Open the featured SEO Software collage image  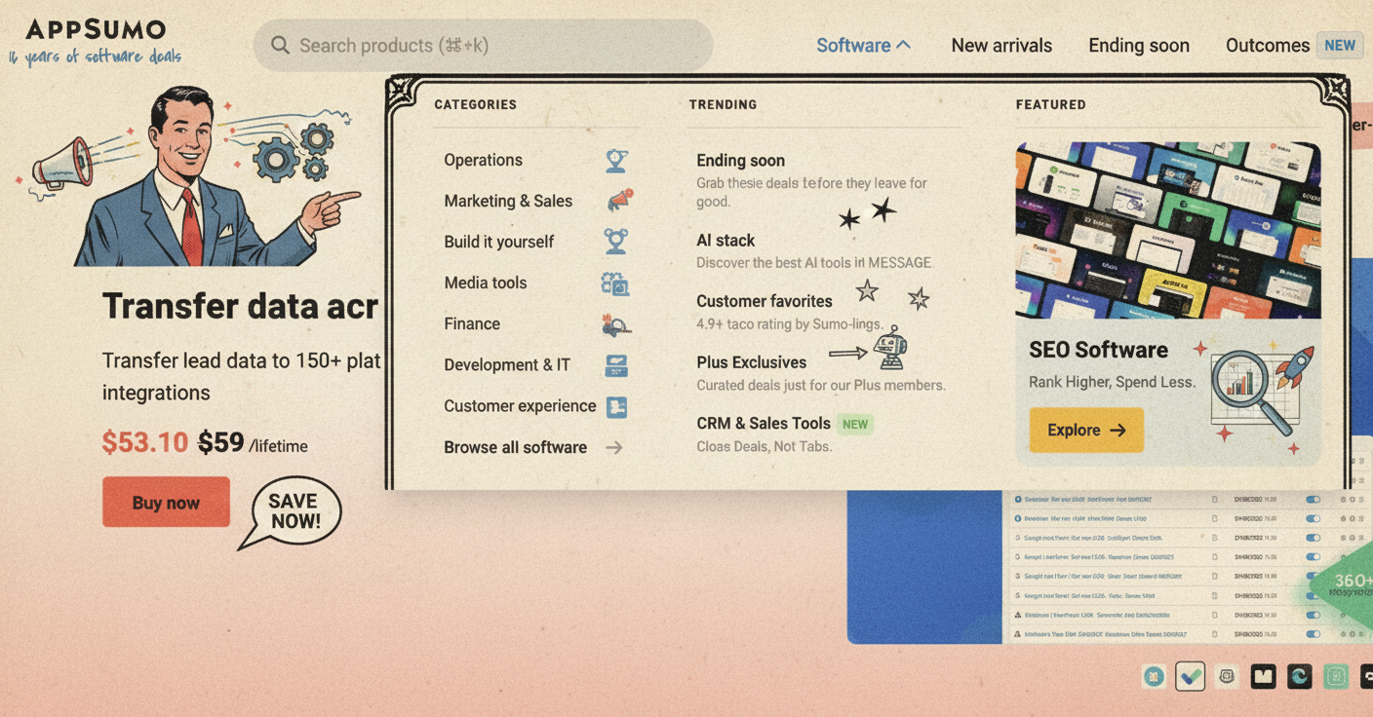[x=1168, y=230]
